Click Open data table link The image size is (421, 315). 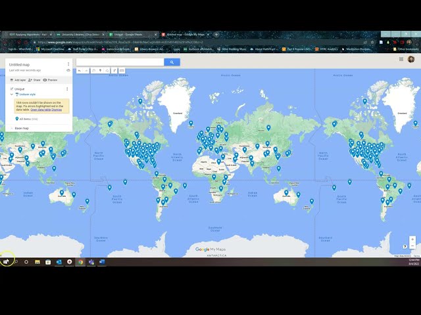40,110
